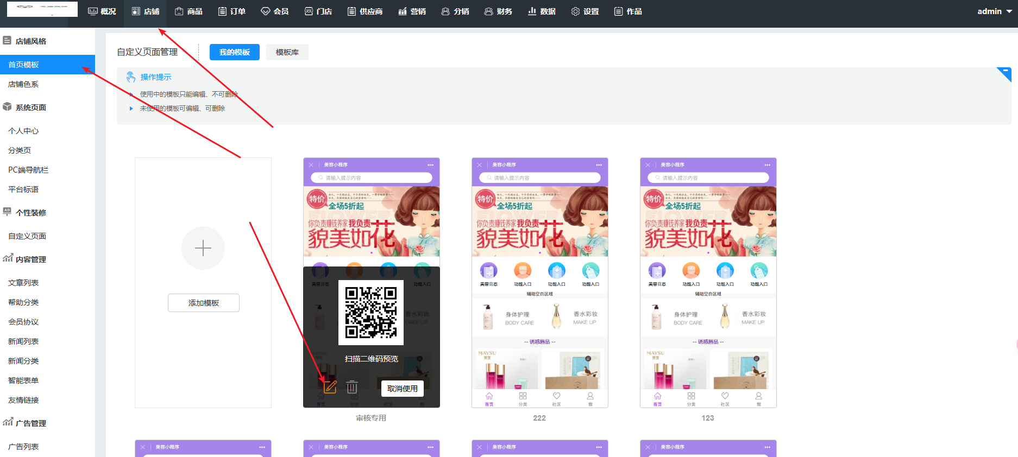Select the 我的模板 tab
The width and height of the screenshot is (1018, 457).
point(234,52)
